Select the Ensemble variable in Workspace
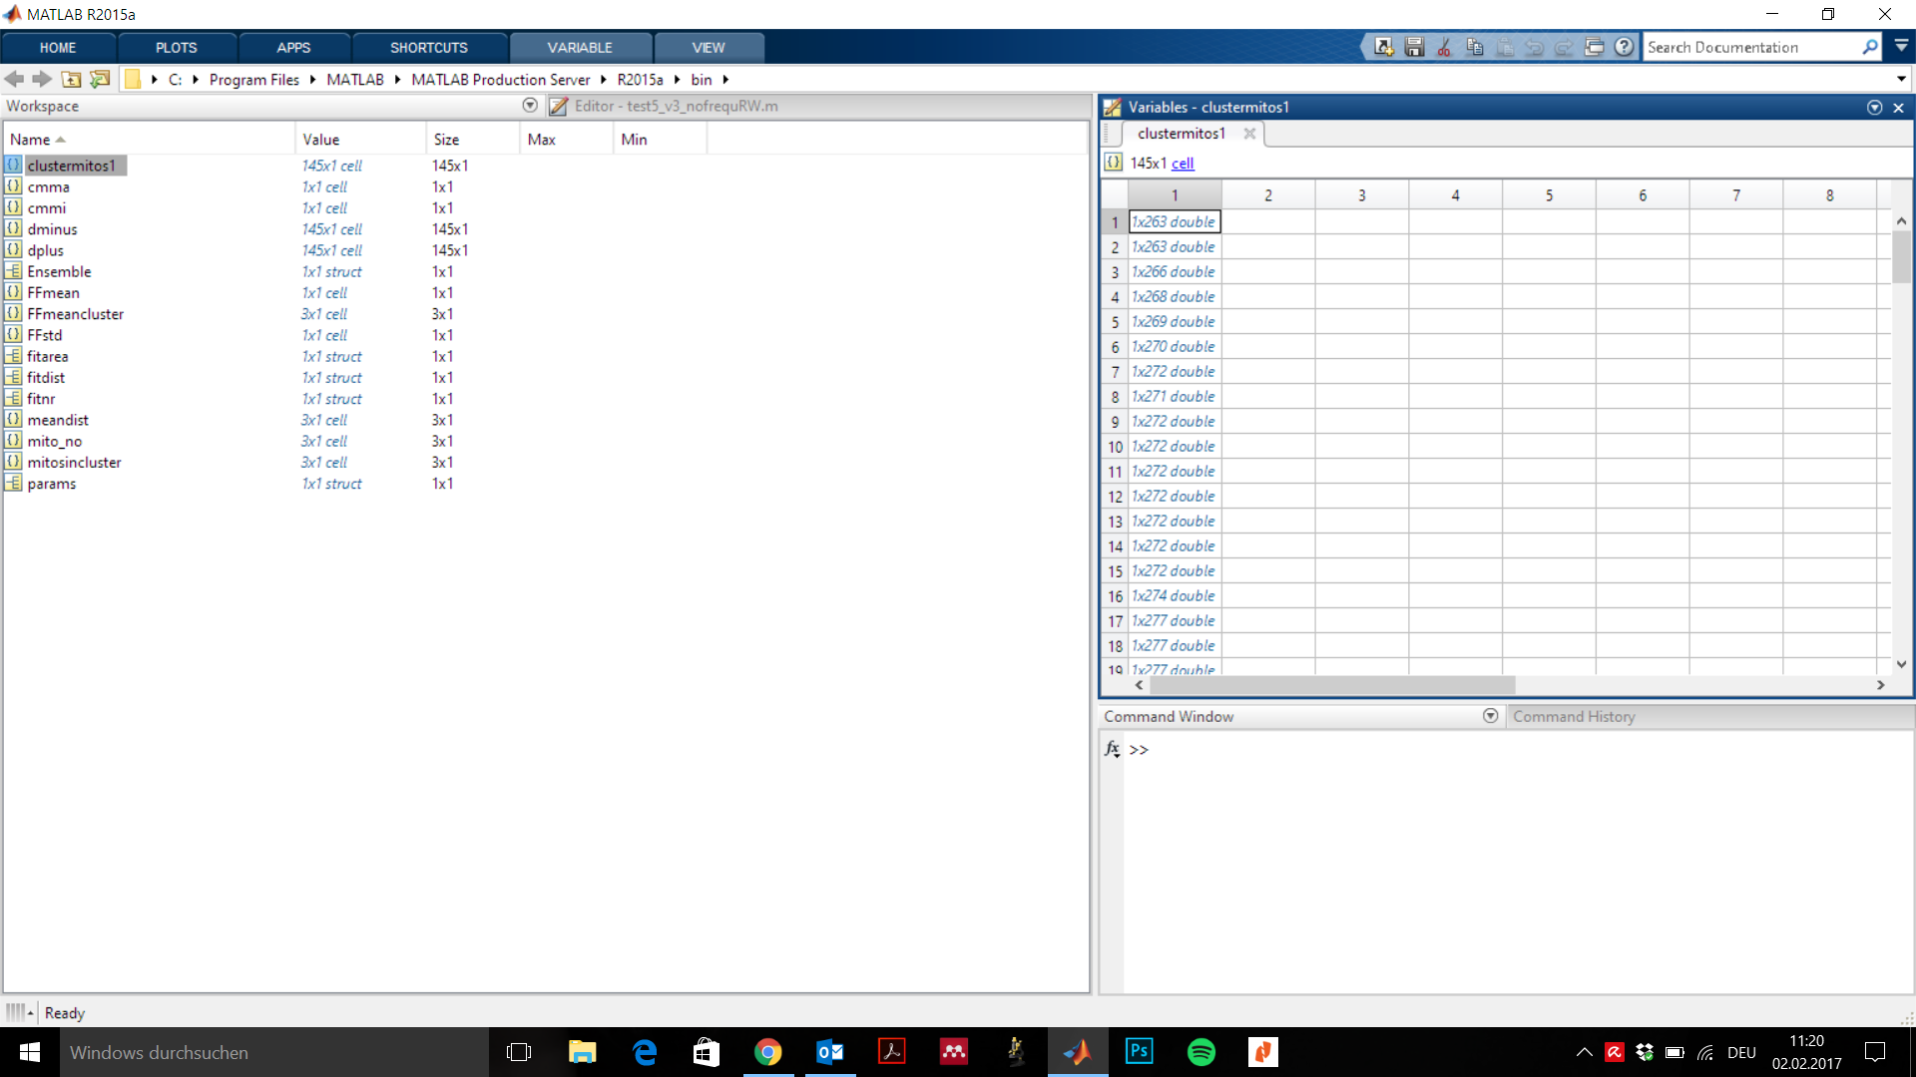Image resolution: width=1916 pixels, height=1077 pixels. 59,271
